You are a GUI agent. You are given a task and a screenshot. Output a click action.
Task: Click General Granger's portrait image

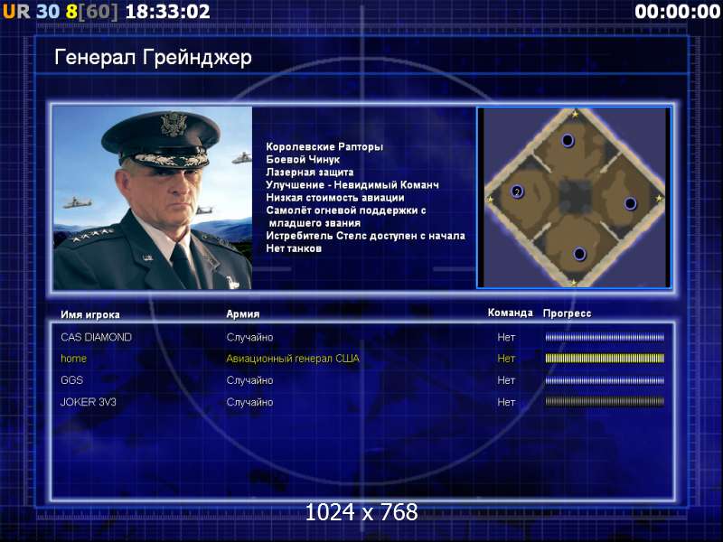153,198
